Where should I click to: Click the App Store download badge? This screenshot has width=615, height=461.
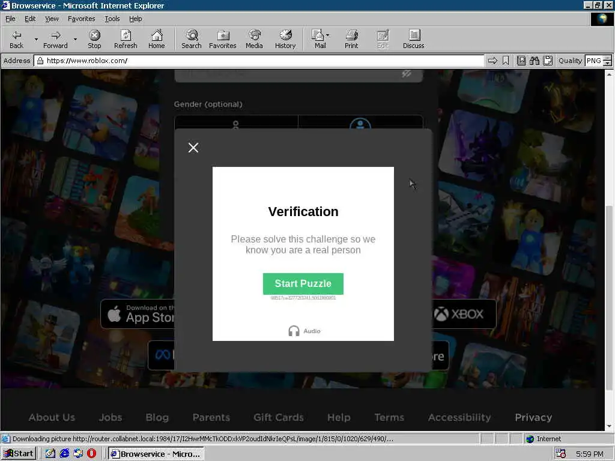click(138, 314)
